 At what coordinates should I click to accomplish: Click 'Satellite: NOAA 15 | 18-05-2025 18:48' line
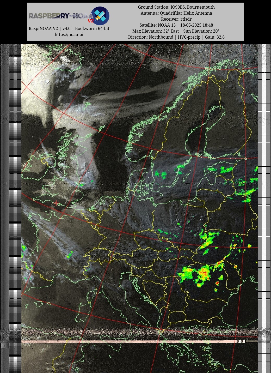[x=176, y=25]
